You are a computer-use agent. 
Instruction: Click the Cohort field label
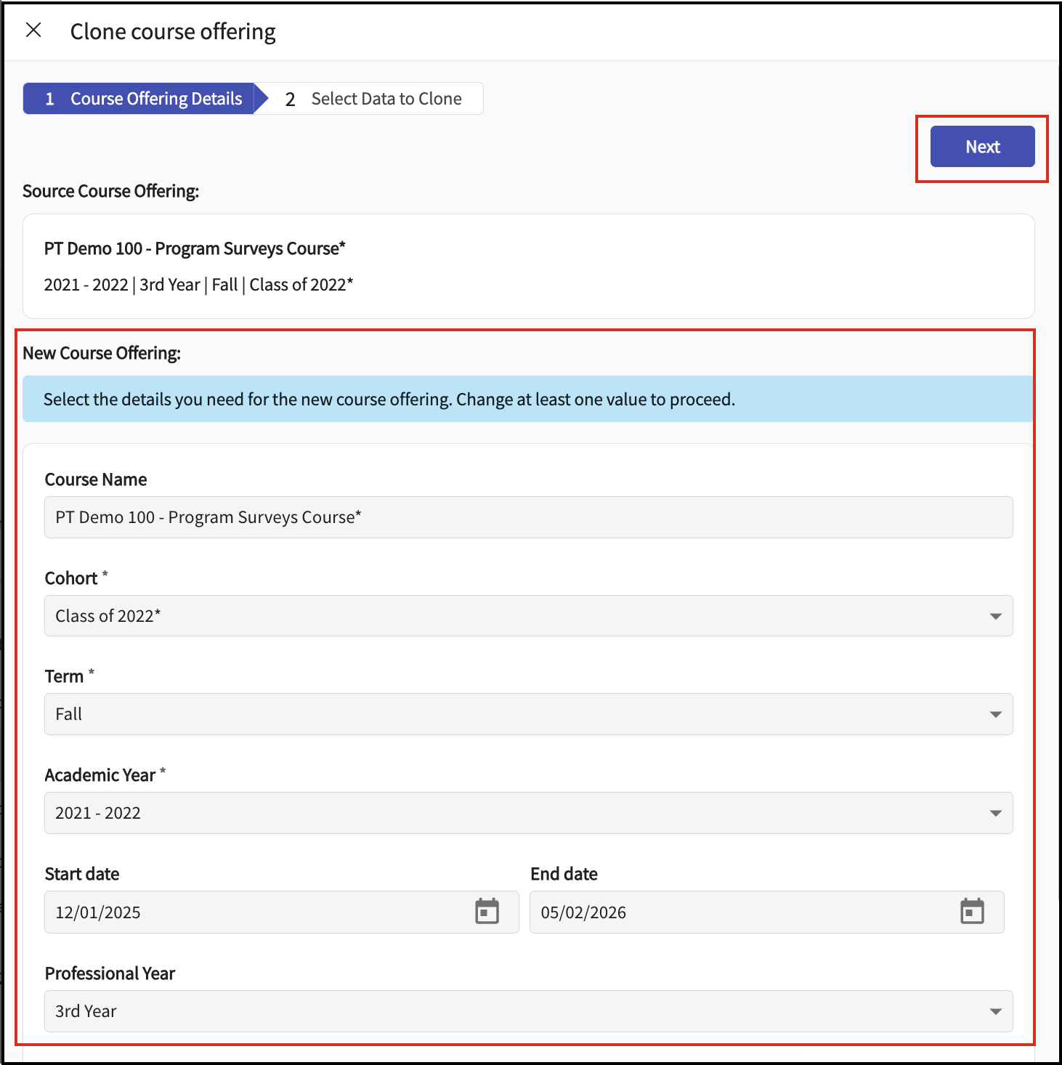click(71, 578)
